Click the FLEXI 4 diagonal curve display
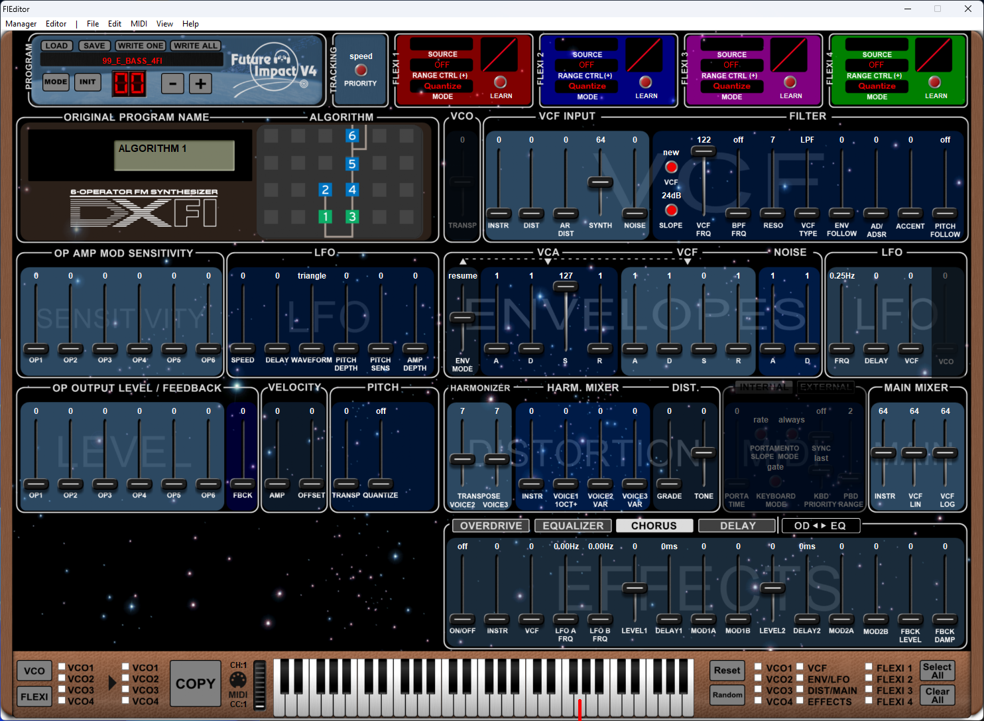 coord(934,54)
